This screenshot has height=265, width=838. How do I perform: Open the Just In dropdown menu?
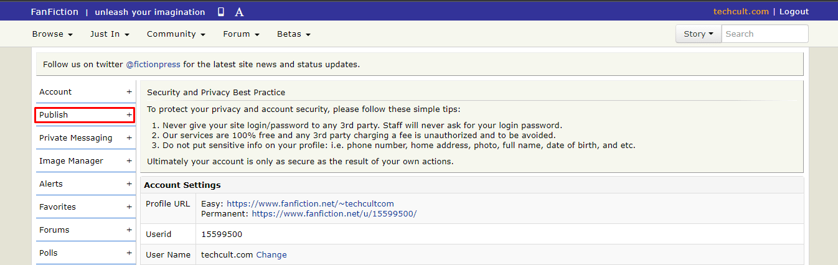pos(110,34)
